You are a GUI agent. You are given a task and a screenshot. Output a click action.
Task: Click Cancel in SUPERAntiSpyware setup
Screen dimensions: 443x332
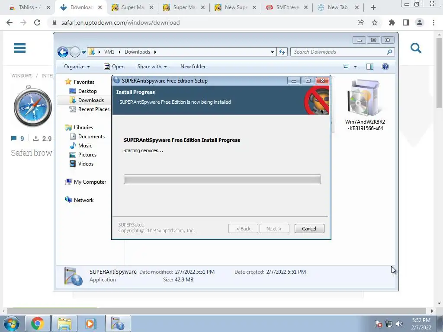point(309,229)
